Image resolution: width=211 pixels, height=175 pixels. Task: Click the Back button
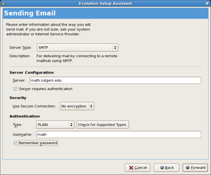click(x=166, y=168)
